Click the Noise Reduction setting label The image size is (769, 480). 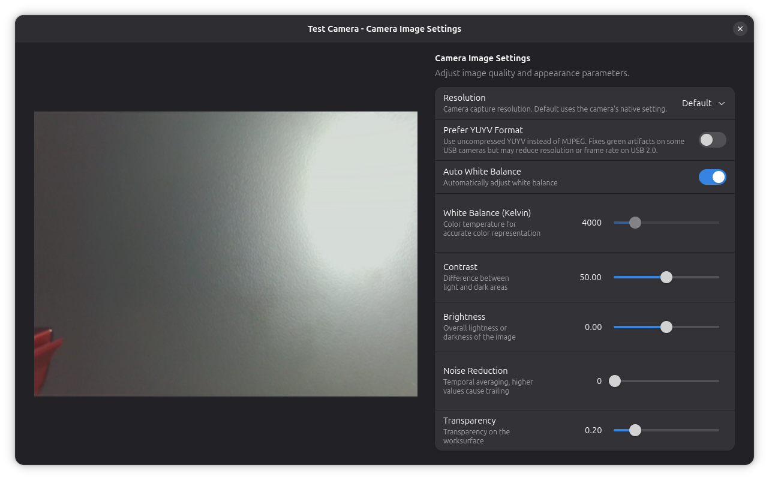475,371
